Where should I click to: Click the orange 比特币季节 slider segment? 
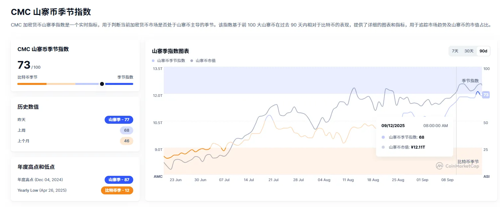pyautogui.click(x=32, y=84)
